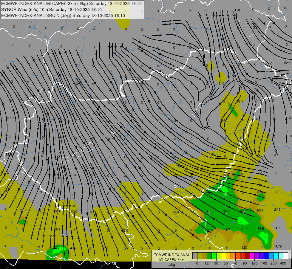Click the legend scale label 12
292x269 pixels.
click(207, 263)
